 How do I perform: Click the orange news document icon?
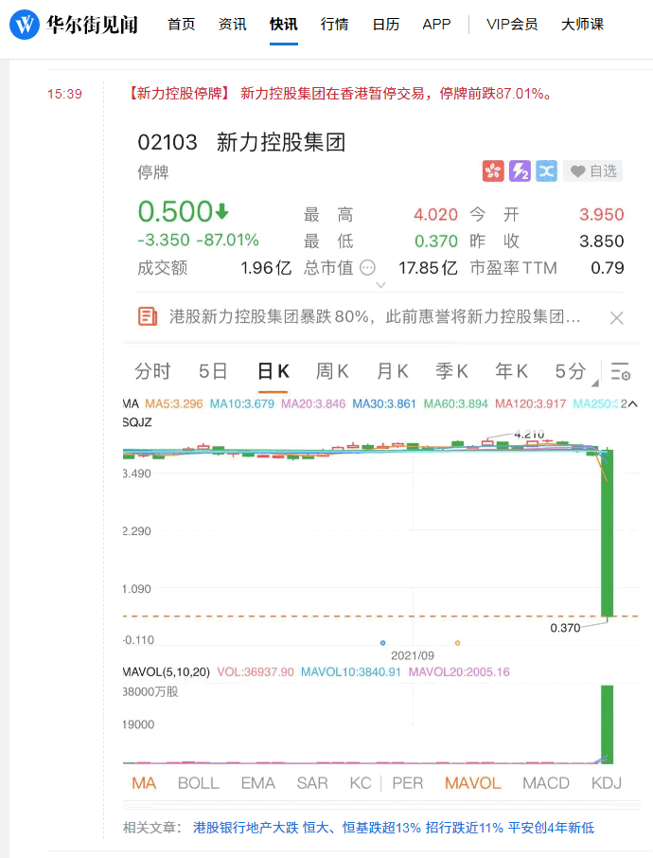(147, 316)
